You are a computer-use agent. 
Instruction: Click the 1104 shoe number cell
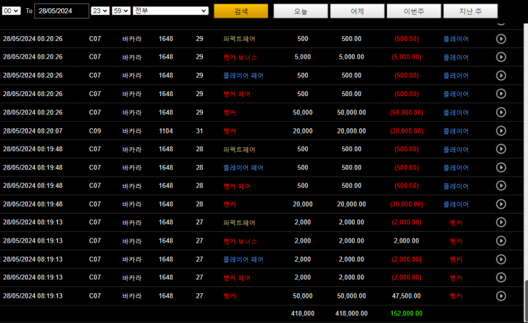[166, 131]
